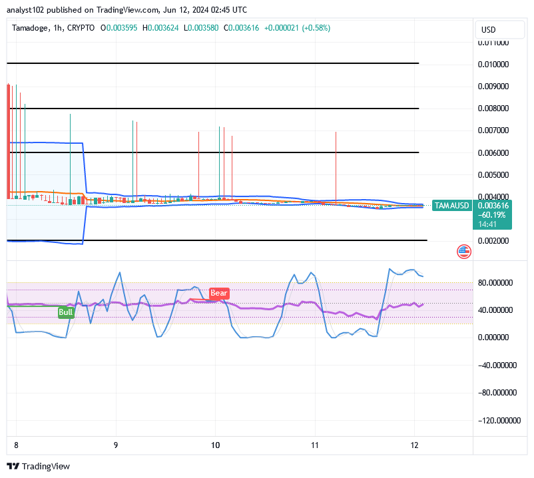Image resolution: width=534 pixels, height=478 pixels.
Task: Click the -120.000000 oscillator axis label
Action: (x=499, y=421)
